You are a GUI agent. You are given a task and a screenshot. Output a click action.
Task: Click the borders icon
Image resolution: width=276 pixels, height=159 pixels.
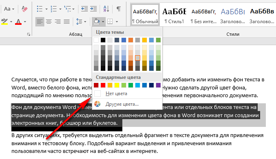110,22
